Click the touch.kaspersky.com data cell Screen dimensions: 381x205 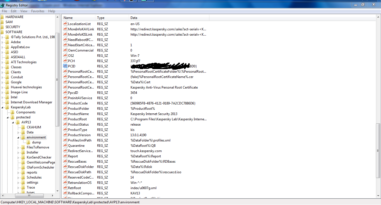[146, 151]
